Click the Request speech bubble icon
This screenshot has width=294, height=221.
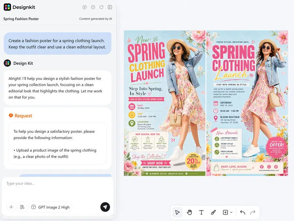[x=11, y=115]
